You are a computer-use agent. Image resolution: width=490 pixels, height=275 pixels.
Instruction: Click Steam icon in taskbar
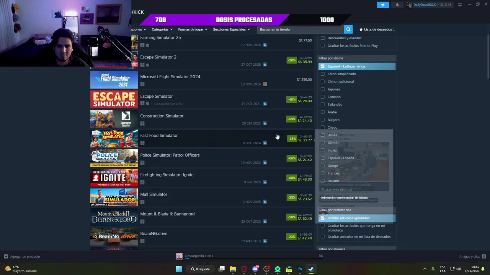coord(311,269)
